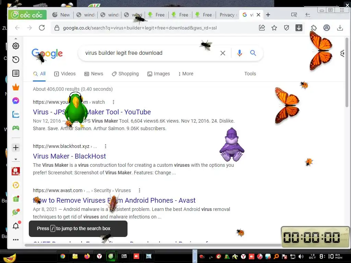Switch to Videos results tab
This screenshot has height=263, width=351.
point(65,74)
